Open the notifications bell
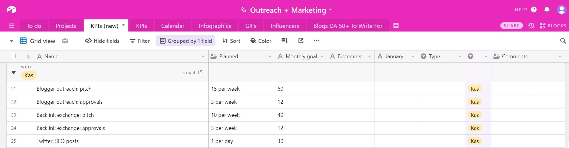 click(547, 10)
